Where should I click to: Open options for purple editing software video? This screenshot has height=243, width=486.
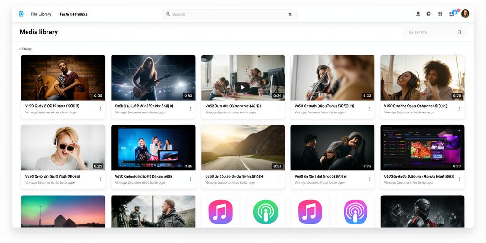[459, 179]
